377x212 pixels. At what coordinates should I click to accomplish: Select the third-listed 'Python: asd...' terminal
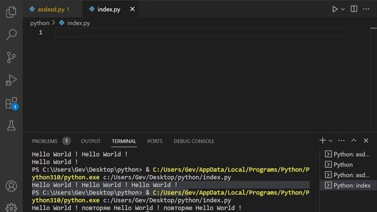348,175
